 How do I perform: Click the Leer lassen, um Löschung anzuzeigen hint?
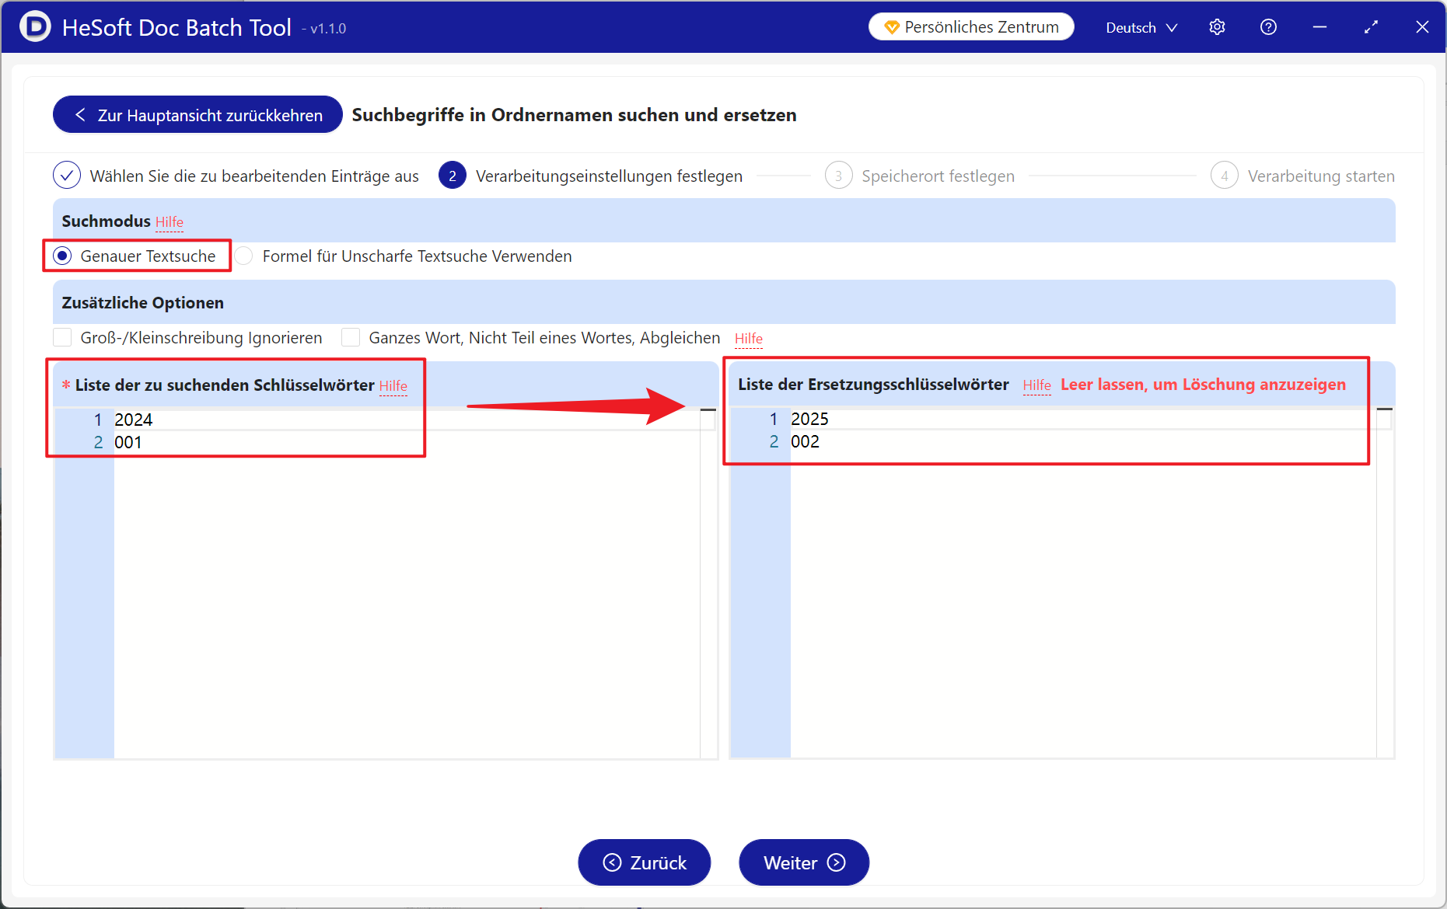point(1203,385)
